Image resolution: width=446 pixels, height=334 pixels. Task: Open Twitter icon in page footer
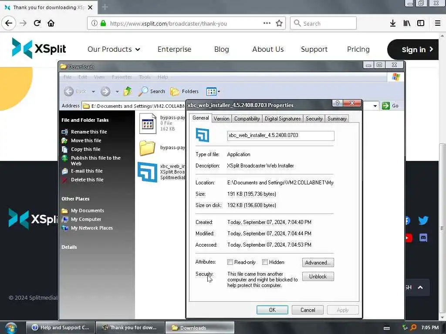point(423,220)
